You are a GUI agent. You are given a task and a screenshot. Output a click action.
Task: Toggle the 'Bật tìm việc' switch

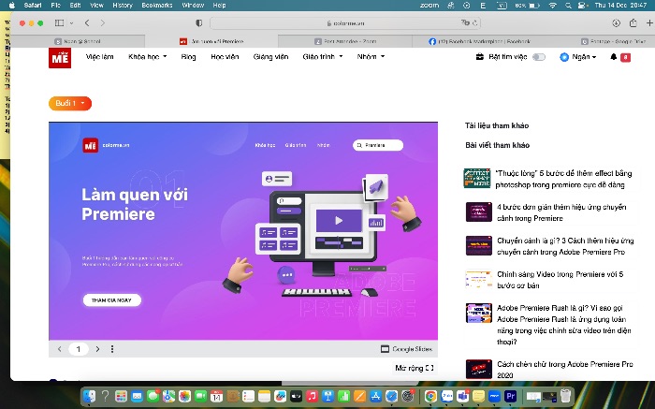539,57
